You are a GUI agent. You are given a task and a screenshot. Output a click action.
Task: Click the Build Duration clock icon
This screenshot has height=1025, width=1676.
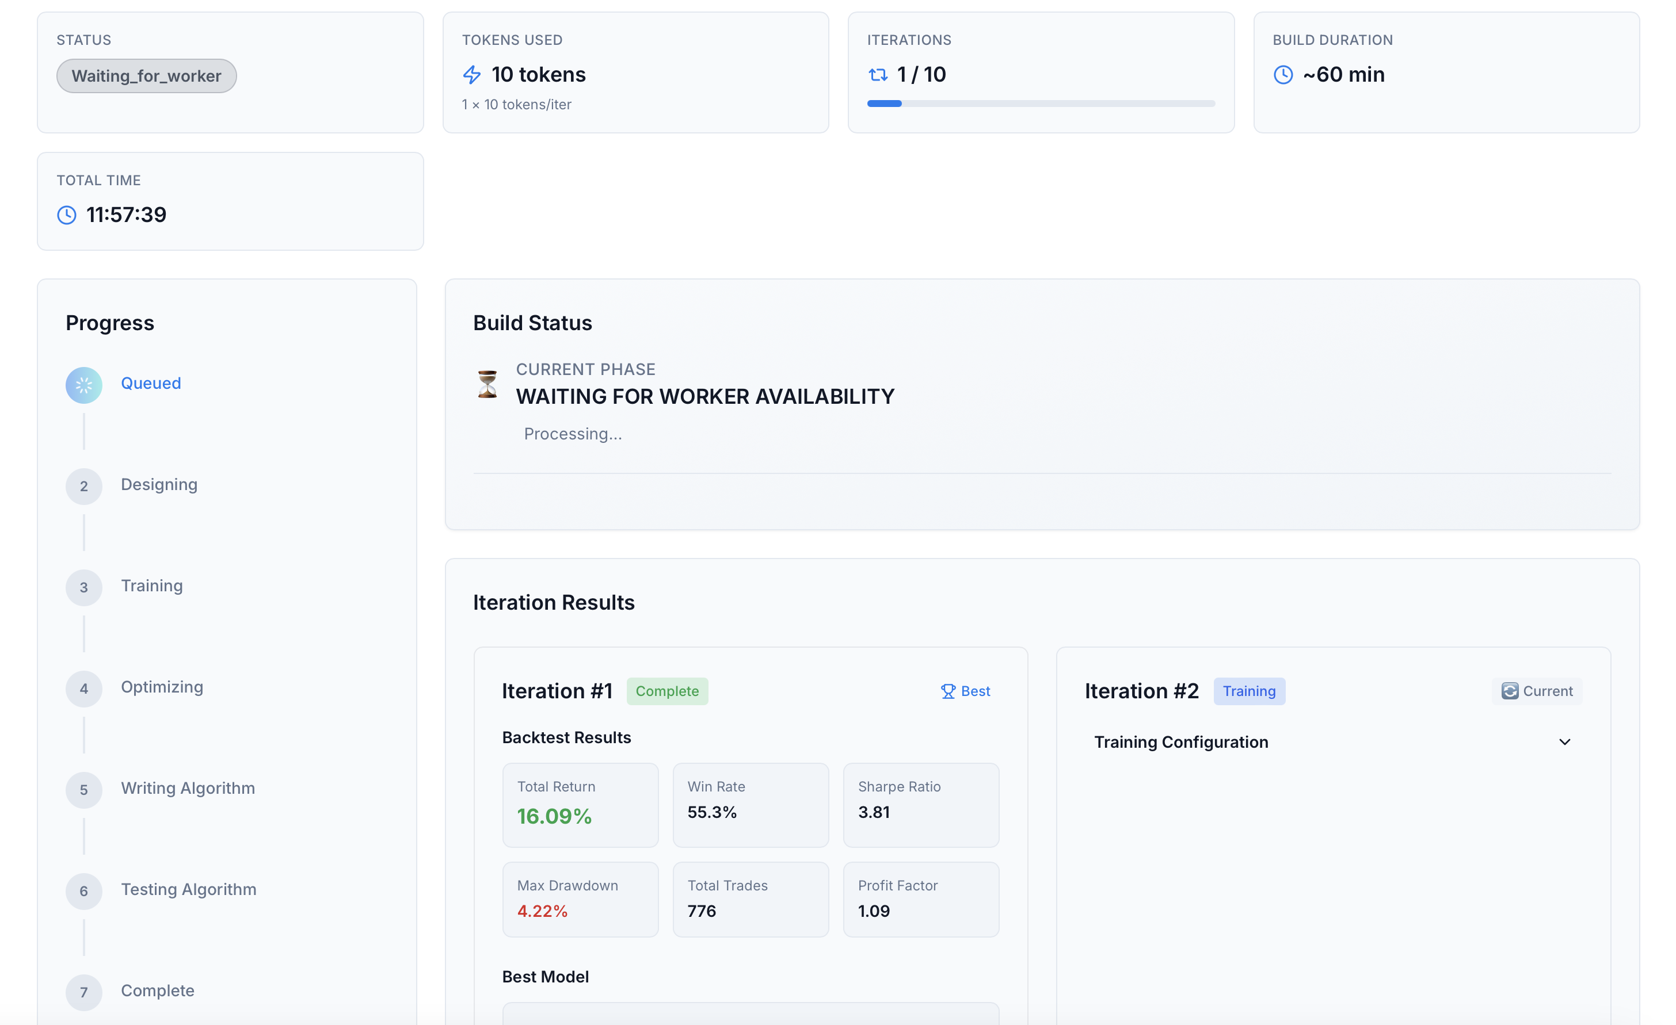click(x=1283, y=75)
